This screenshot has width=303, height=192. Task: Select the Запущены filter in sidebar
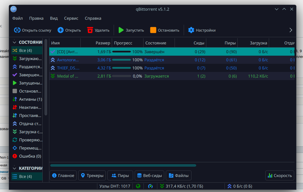click(x=27, y=83)
